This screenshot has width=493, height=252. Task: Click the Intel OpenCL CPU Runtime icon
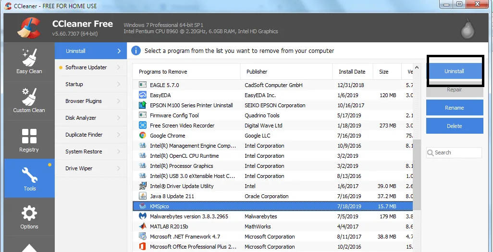pos(143,156)
